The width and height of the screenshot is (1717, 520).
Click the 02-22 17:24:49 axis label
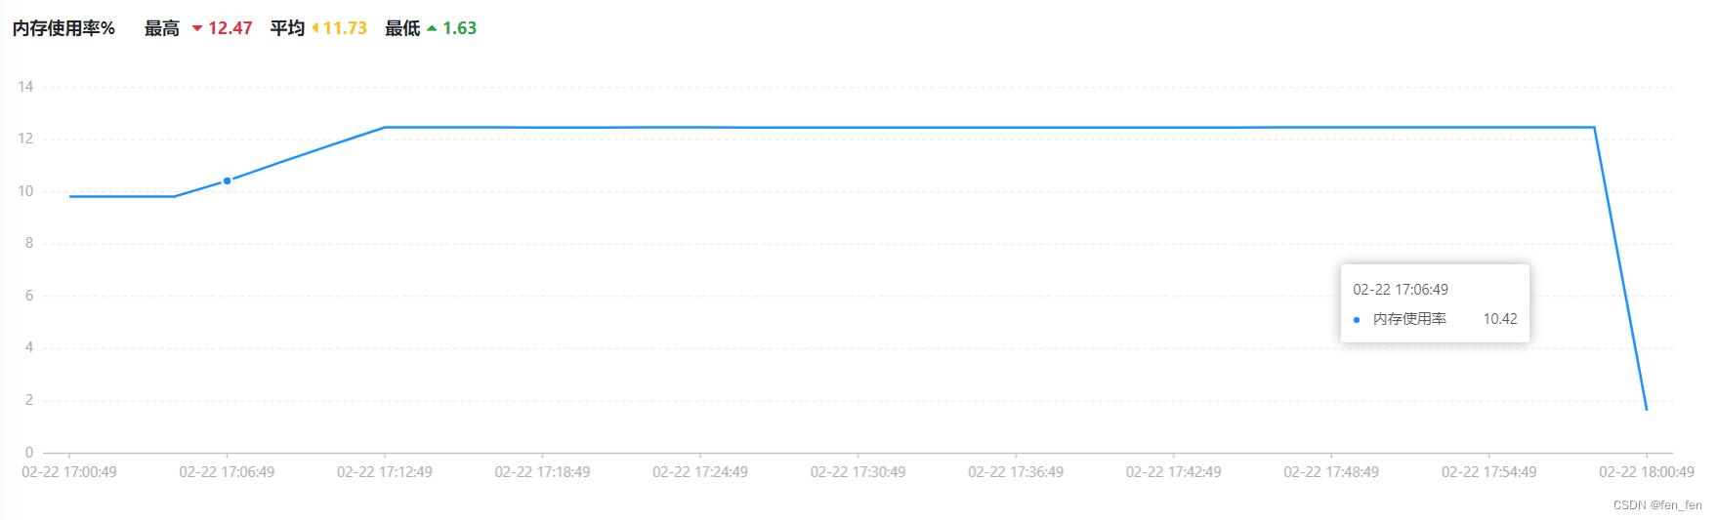click(x=700, y=472)
